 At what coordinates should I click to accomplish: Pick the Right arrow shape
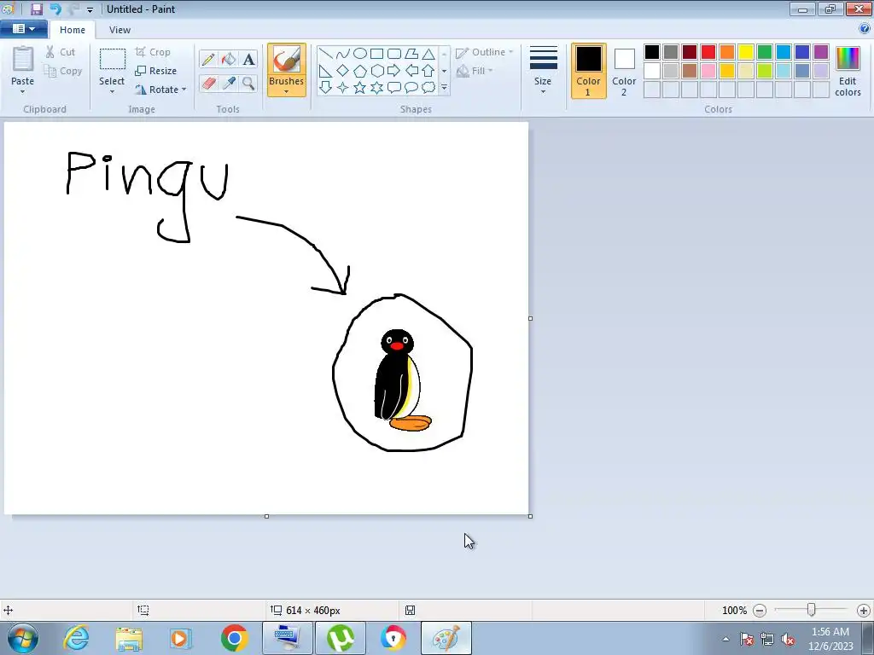394,71
